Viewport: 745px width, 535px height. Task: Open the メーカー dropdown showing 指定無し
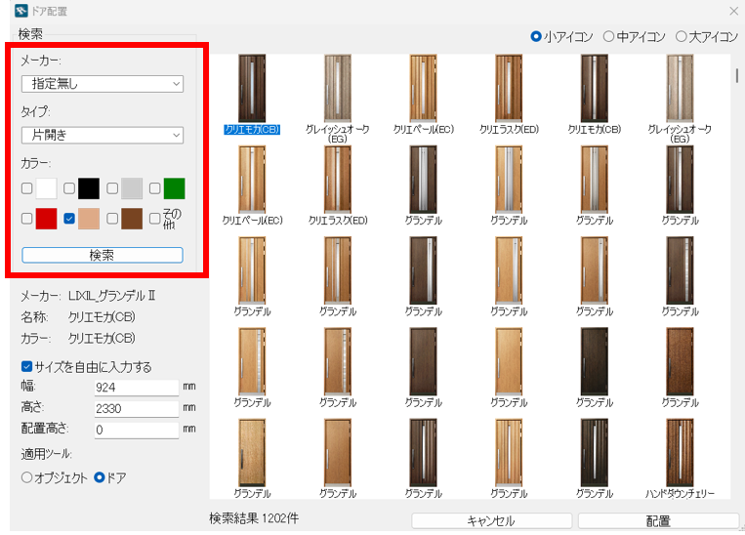pos(102,84)
